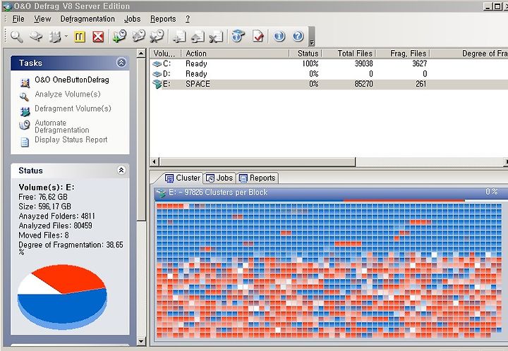The height and width of the screenshot is (351, 508).
Task: Open the ? help menu
Action: 188,19
